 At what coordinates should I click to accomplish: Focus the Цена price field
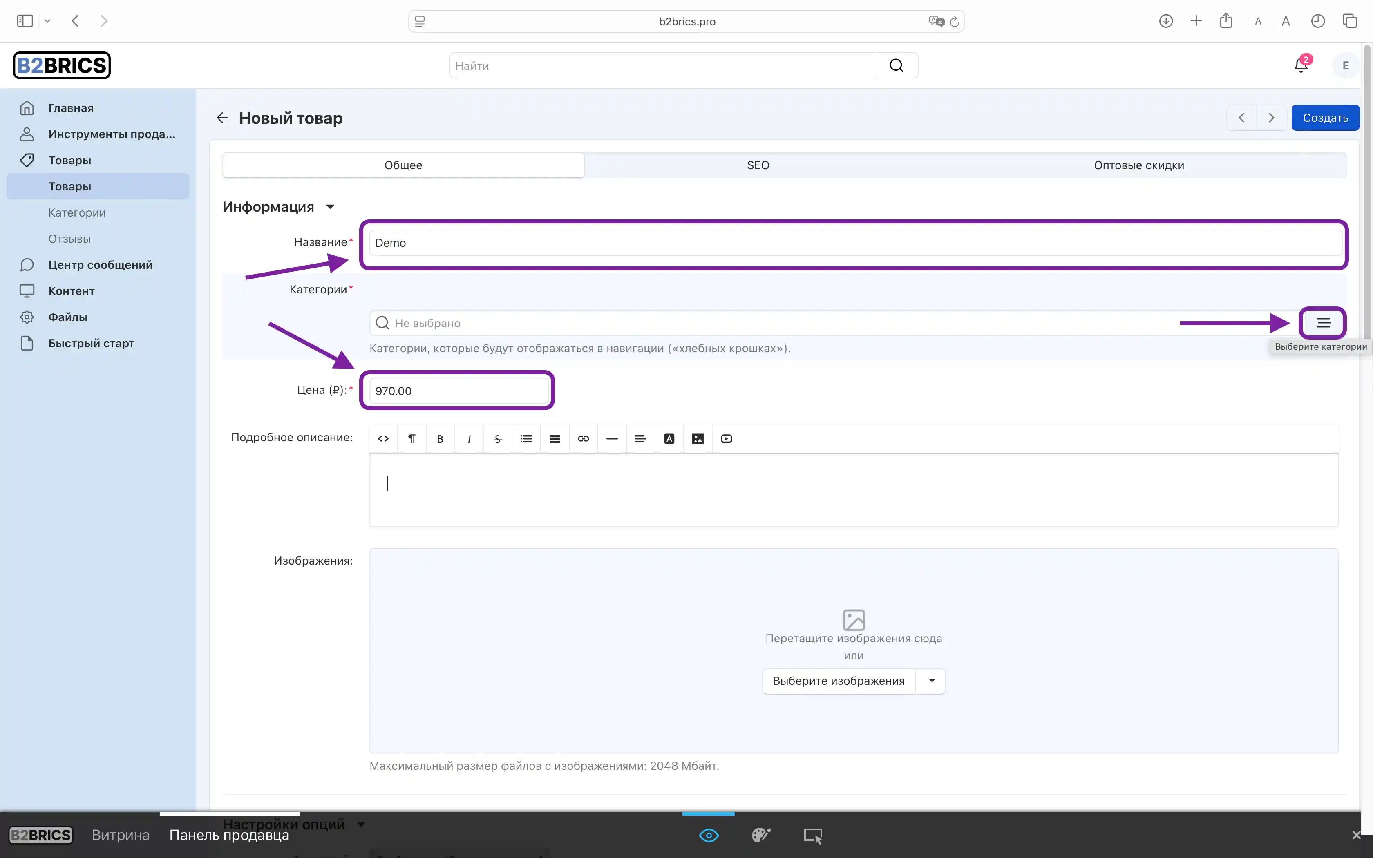(x=460, y=391)
